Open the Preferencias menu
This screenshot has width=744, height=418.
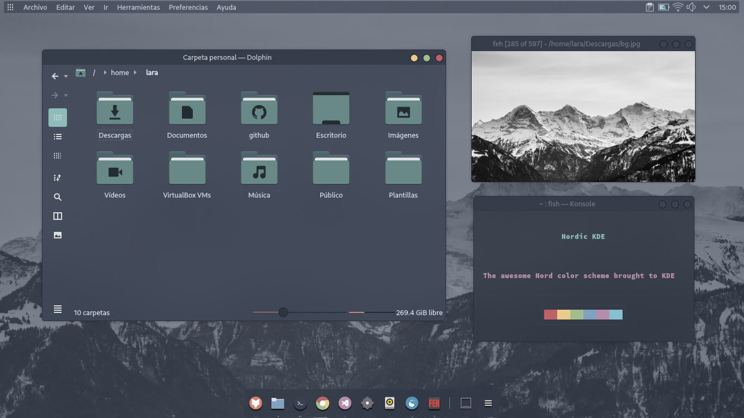click(x=188, y=7)
